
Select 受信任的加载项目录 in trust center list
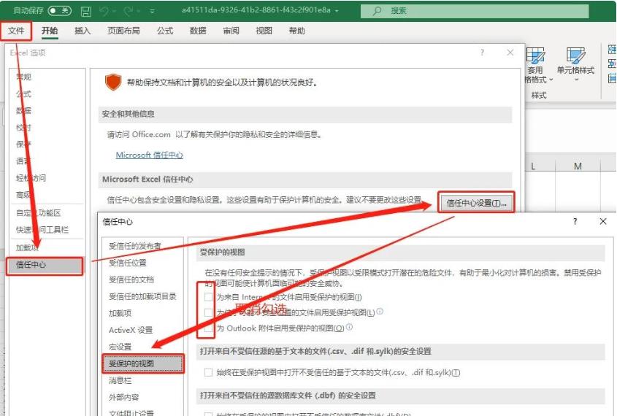tap(143, 296)
